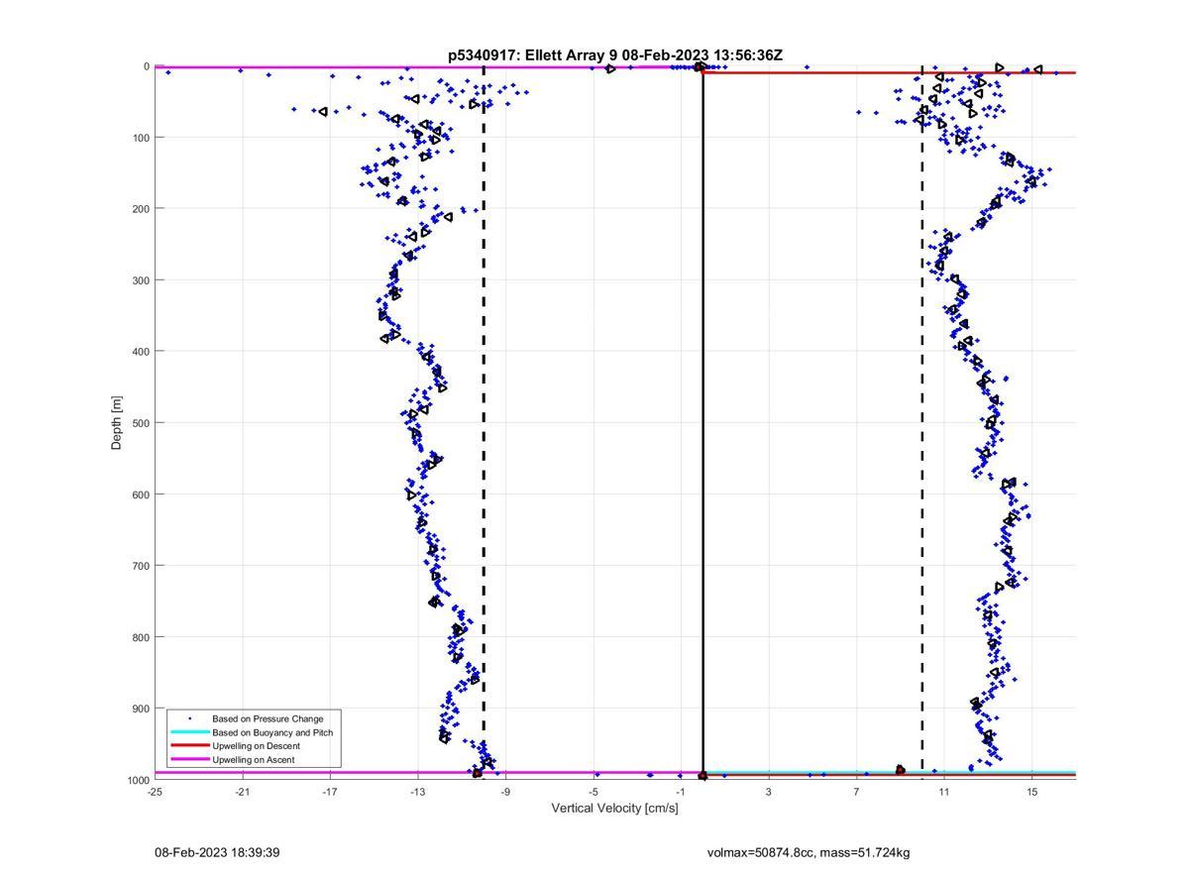Click the depth tick label 100
Image resolution: width=1189 pixels, height=877 pixels.
tap(140, 137)
